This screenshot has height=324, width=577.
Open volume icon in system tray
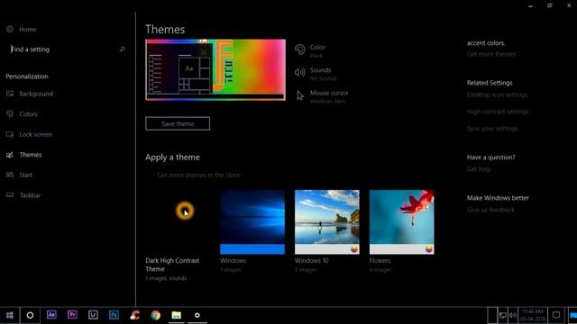(513, 315)
